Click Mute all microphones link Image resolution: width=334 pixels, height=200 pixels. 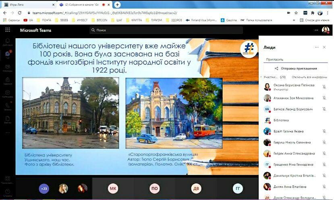(x=309, y=77)
